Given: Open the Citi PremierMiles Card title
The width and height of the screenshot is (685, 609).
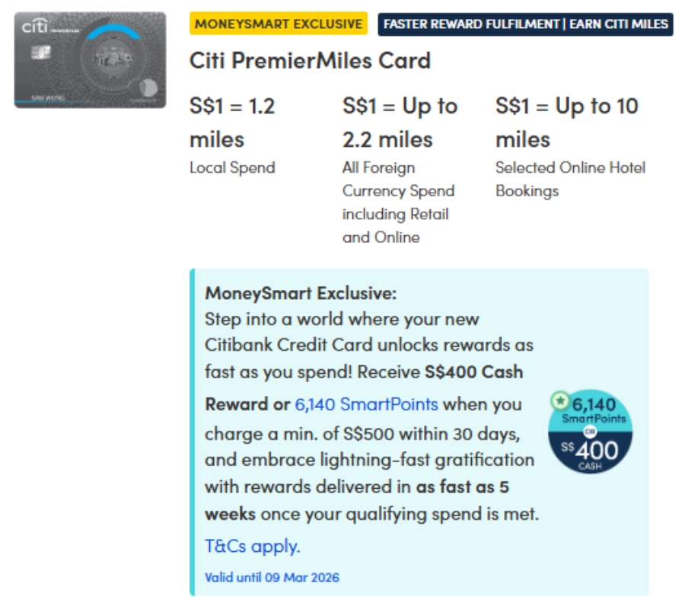Looking at the screenshot, I should point(310,60).
